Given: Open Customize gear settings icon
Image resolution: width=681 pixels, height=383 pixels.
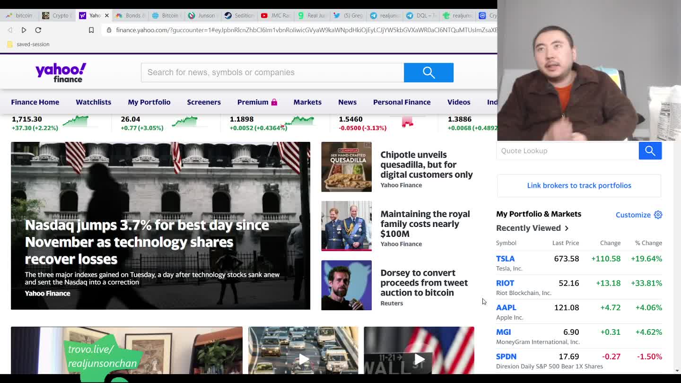Looking at the screenshot, I should point(658,215).
